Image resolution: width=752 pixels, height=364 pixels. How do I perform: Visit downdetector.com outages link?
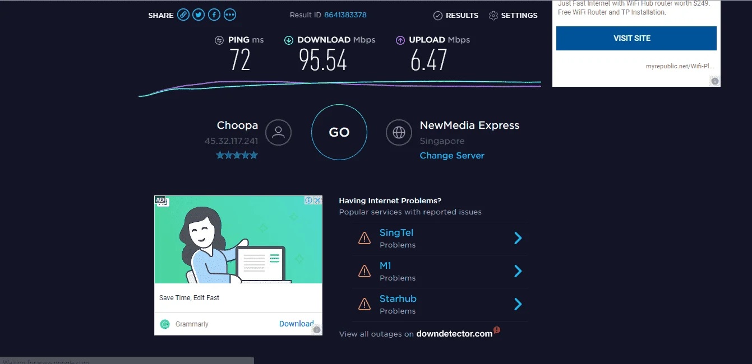click(454, 334)
